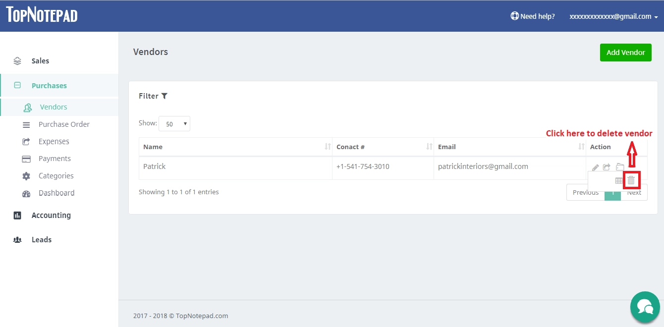Image resolution: width=664 pixels, height=327 pixels.
Task: Open Purchase Order in sidebar
Action: (x=64, y=124)
